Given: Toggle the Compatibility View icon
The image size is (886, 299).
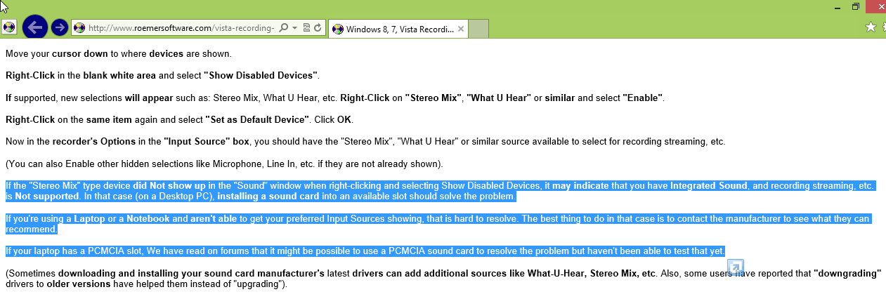Looking at the screenshot, I should tap(306, 28).
